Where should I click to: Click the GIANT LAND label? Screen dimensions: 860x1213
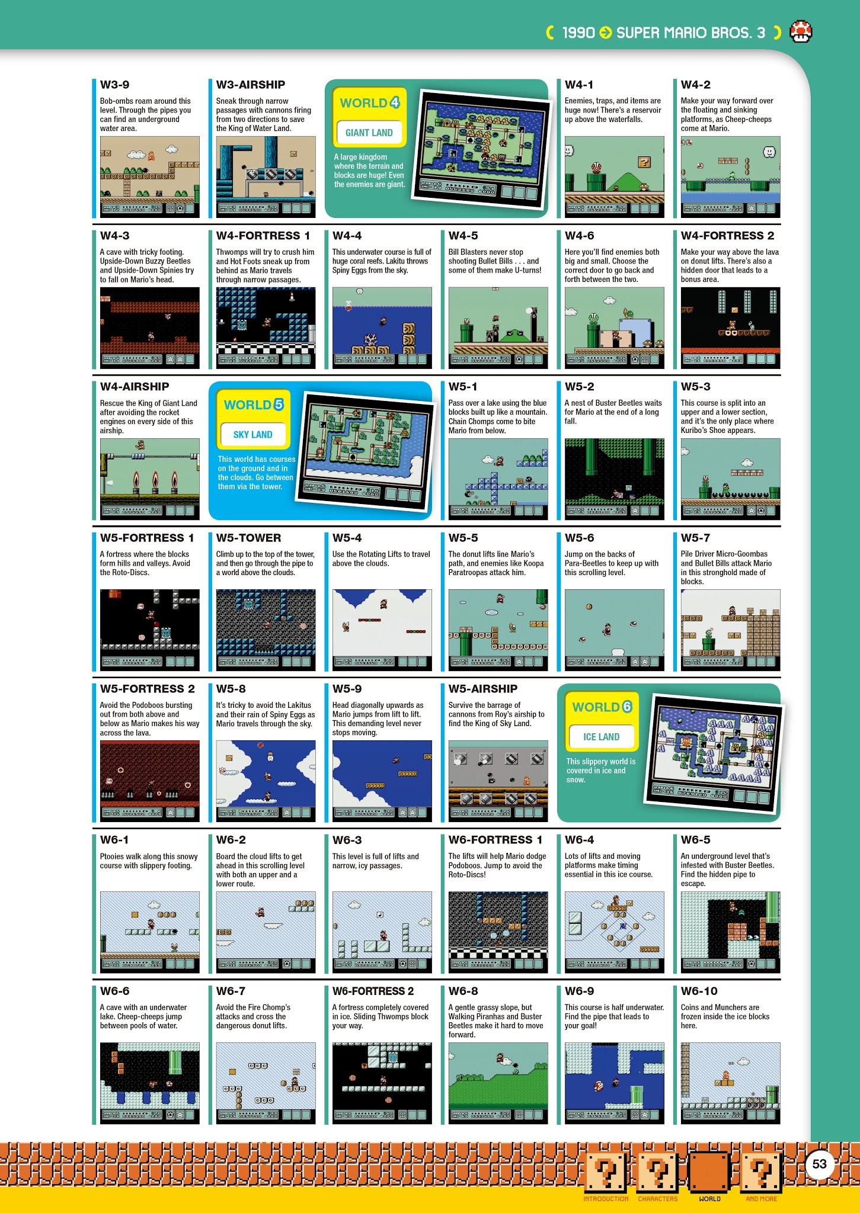(x=369, y=133)
